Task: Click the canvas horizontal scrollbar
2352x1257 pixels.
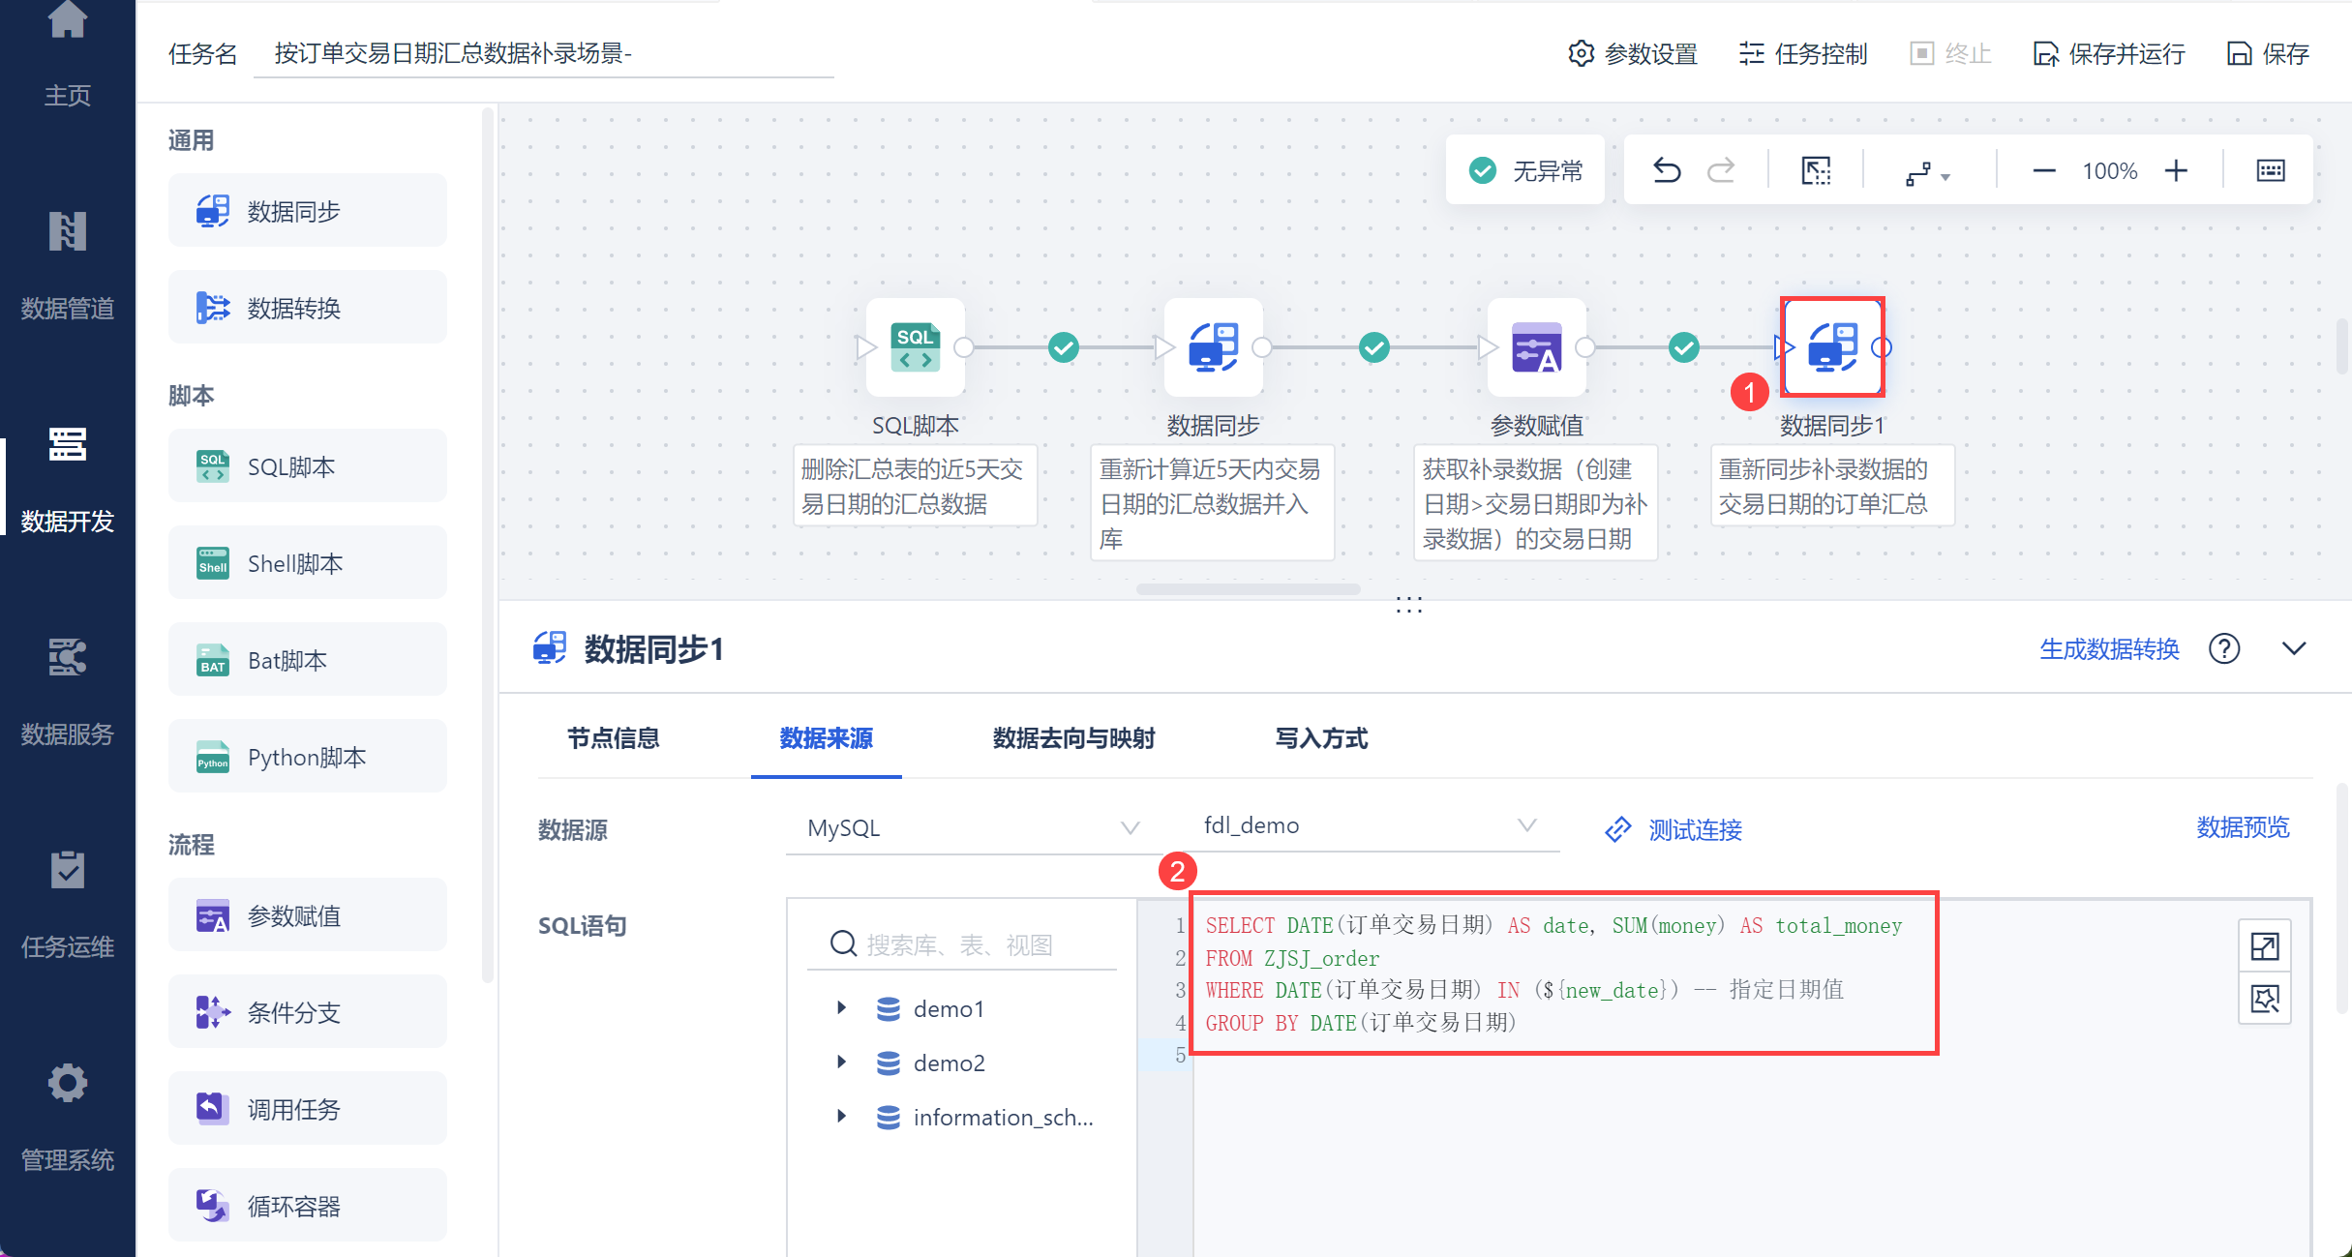Action: pos(1248,588)
